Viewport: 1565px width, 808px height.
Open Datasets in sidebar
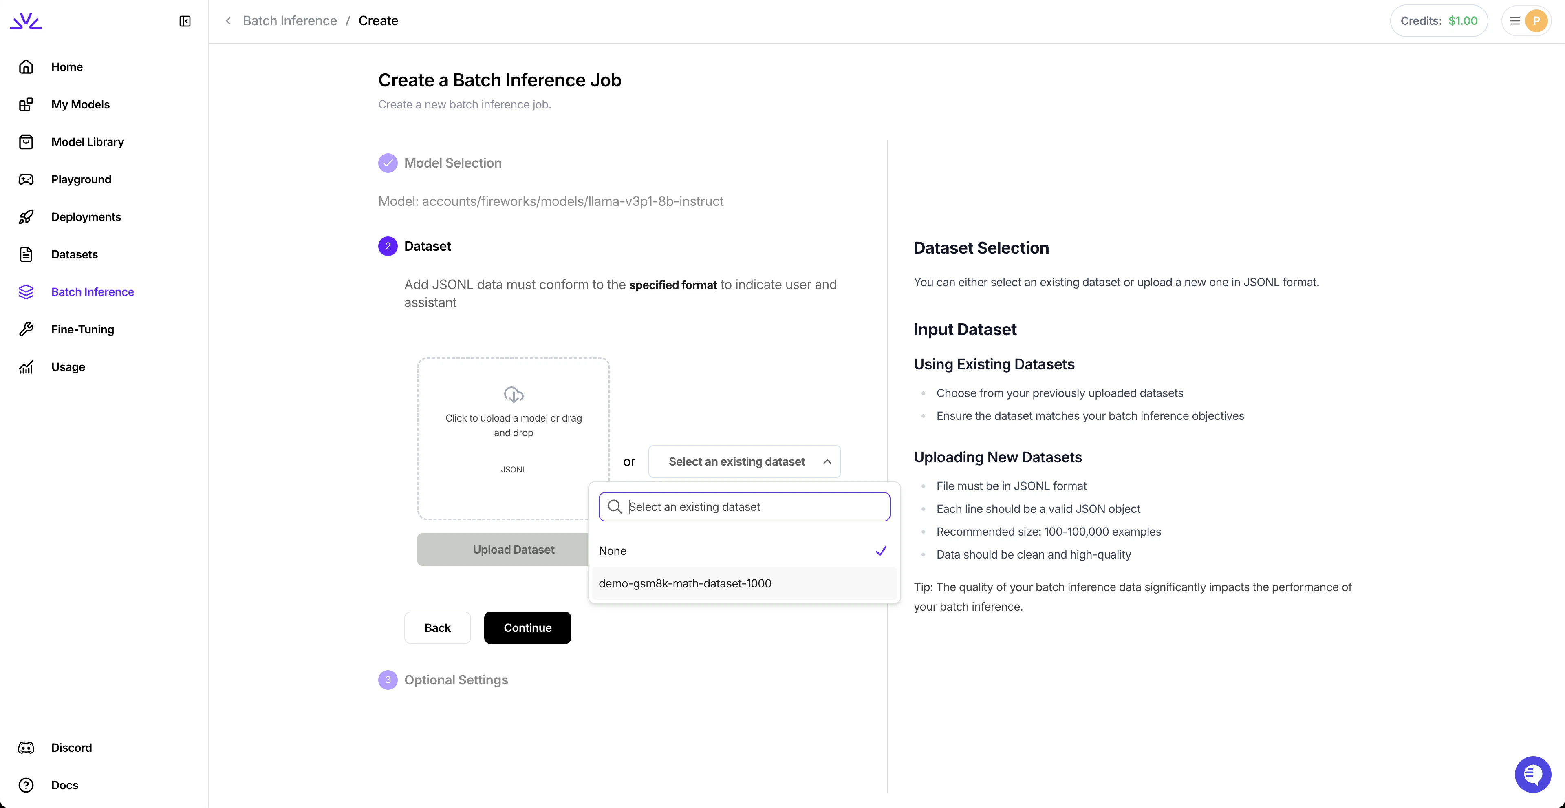pyautogui.click(x=74, y=254)
